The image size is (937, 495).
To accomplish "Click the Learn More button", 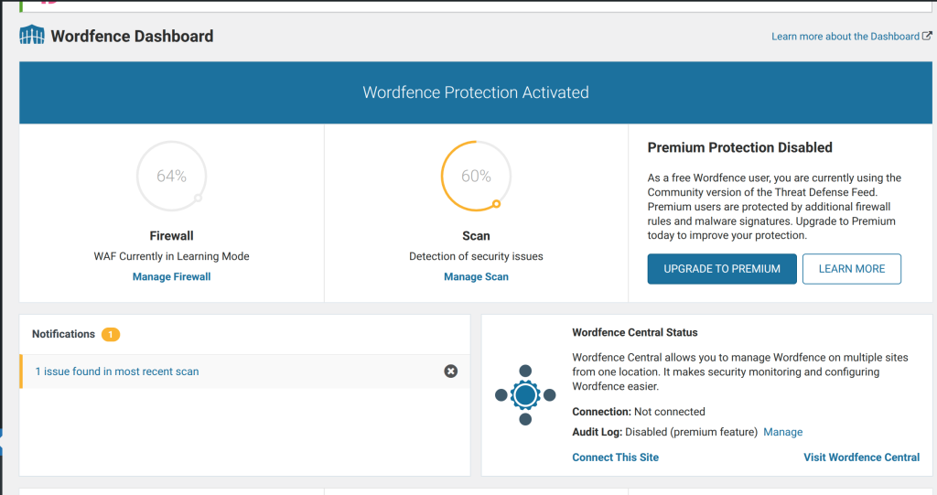I will click(x=852, y=269).
